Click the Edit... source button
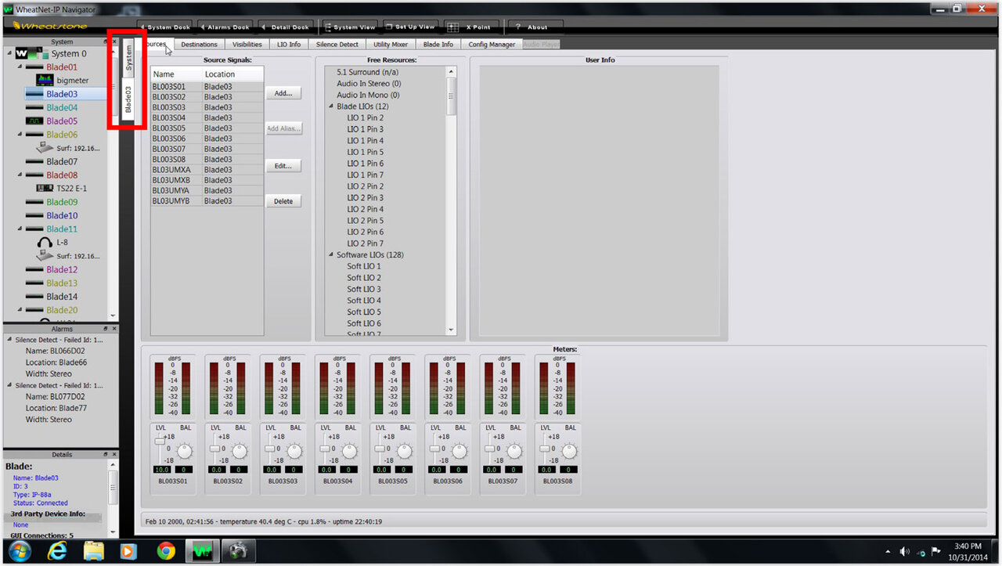Screen dimensions: 1002x566 283,166
